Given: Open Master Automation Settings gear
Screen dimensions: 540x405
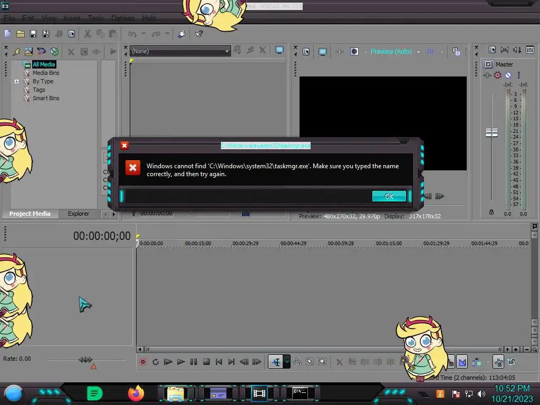Looking at the screenshot, I should pyautogui.click(x=498, y=75).
